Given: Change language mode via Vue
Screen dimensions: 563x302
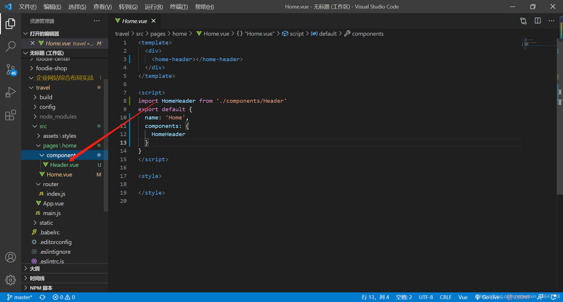Looking at the screenshot, I should click(x=463, y=297).
